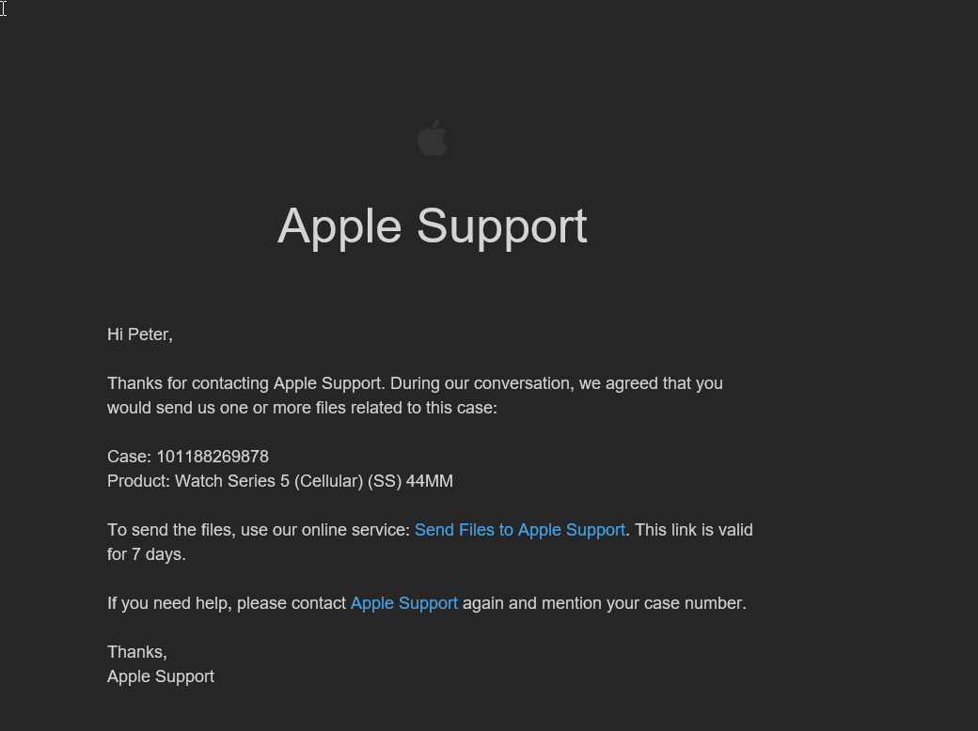Click the 'Apple Support' signature line
Image resolution: width=978 pixels, height=731 pixels.
161,677
